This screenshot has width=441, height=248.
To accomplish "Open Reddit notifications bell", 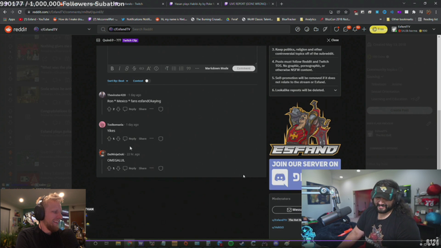I will tap(355, 29).
